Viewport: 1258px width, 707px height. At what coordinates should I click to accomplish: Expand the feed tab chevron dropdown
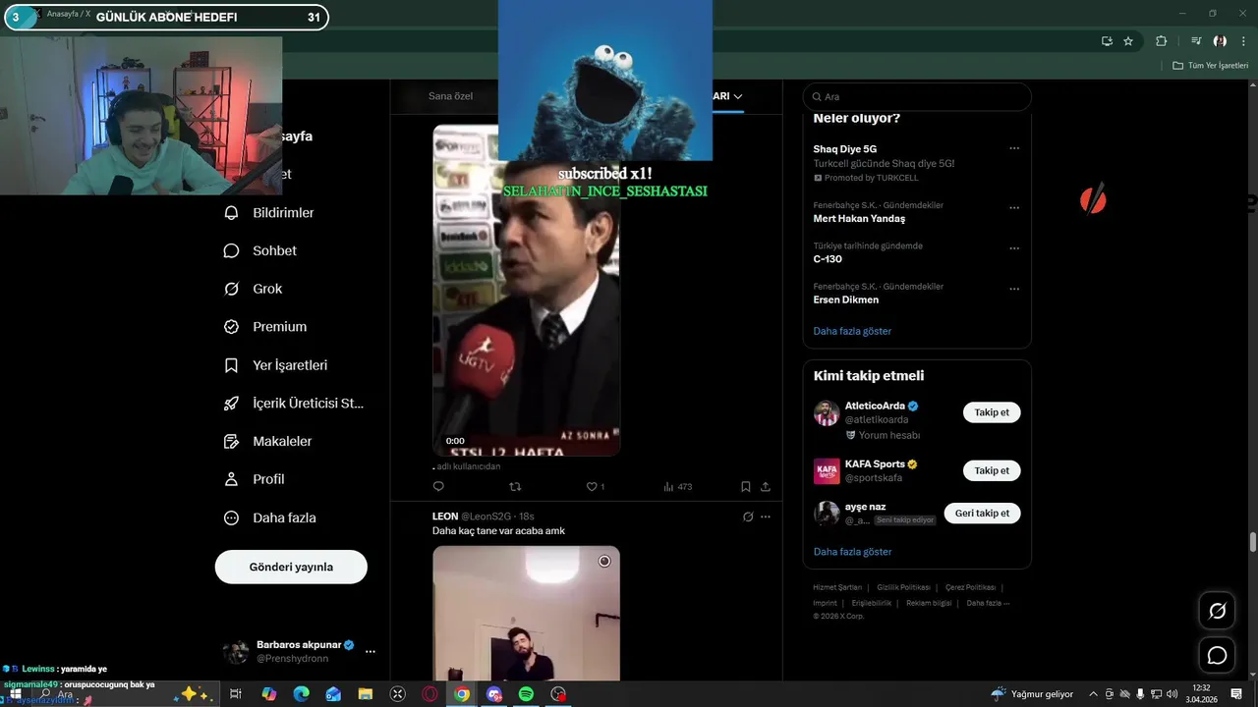pos(738,96)
